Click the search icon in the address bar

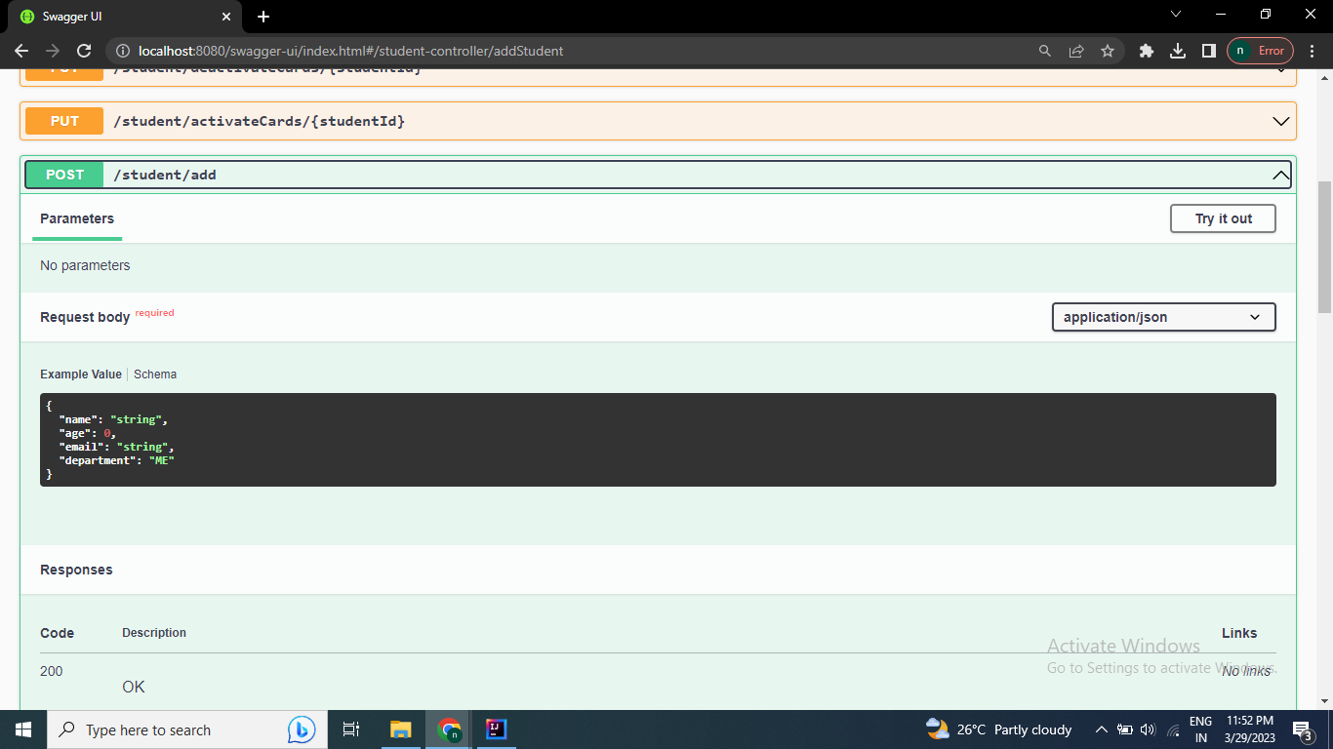[x=1044, y=51]
